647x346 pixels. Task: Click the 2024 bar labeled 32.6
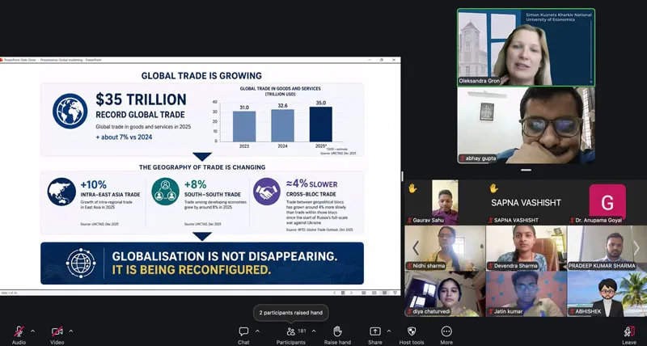(282, 125)
